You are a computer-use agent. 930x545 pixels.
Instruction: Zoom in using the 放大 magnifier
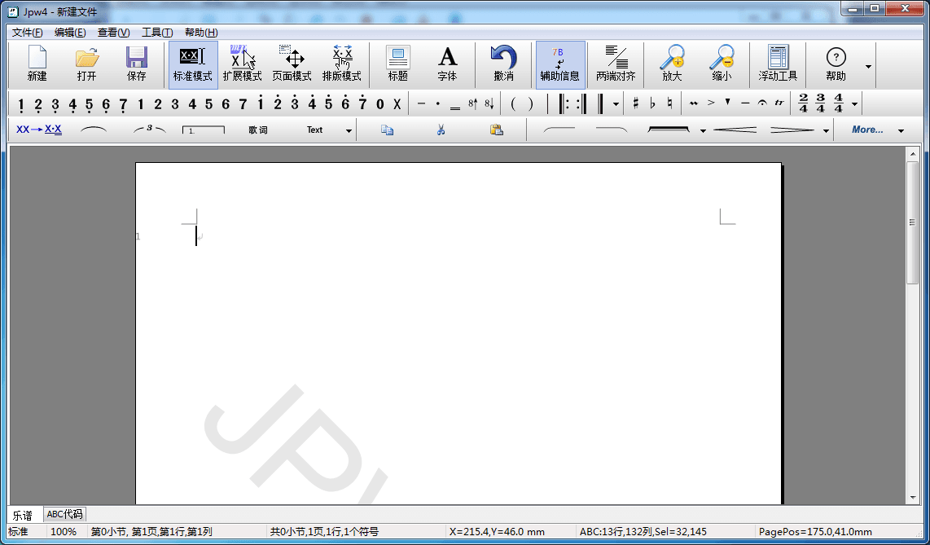tap(672, 64)
